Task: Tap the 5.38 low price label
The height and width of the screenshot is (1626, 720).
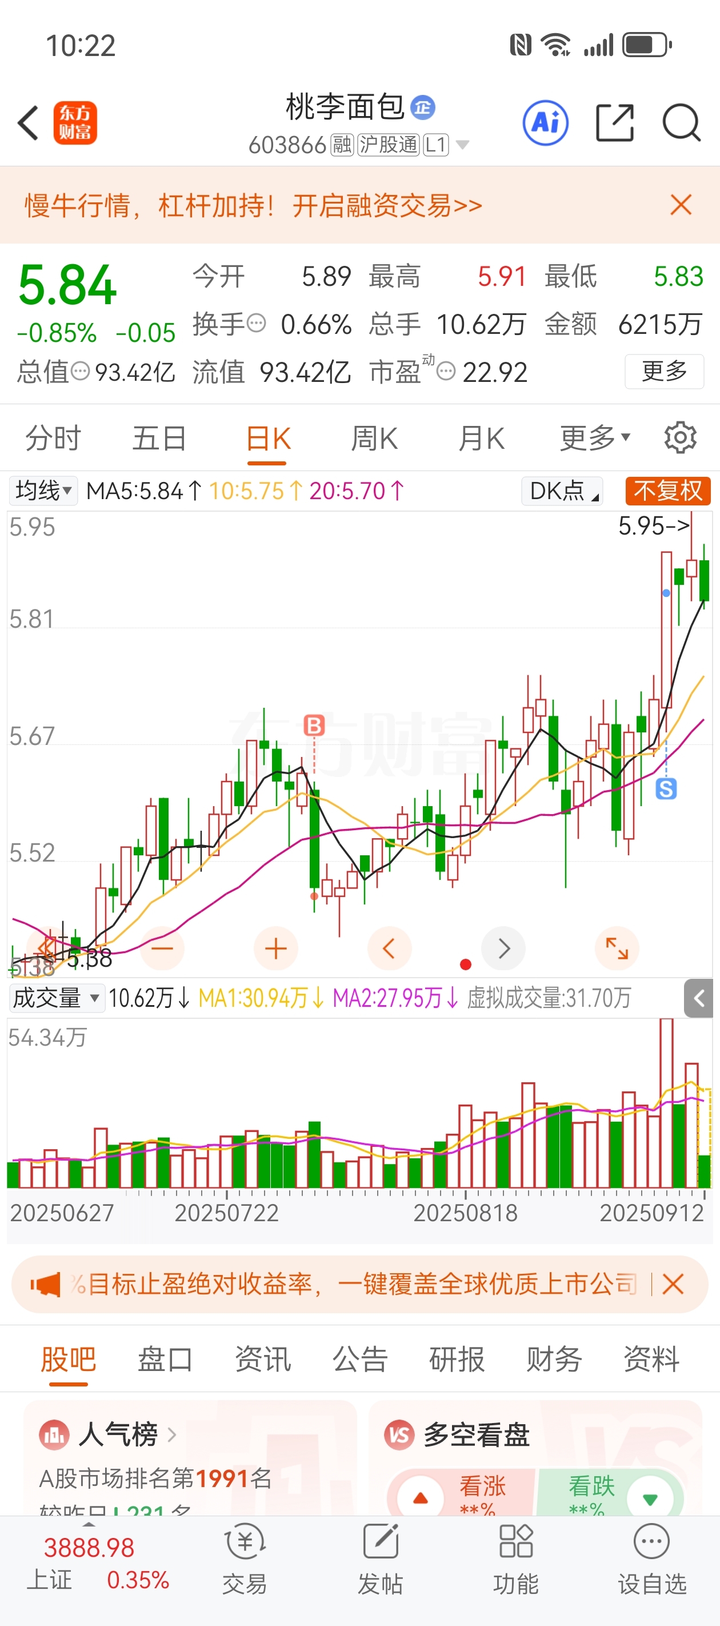Action: coord(90,958)
